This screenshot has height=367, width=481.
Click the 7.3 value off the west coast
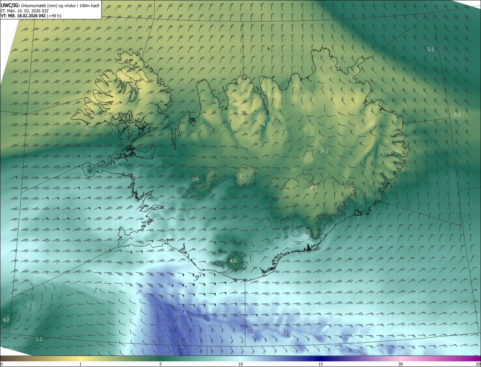tap(63, 216)
